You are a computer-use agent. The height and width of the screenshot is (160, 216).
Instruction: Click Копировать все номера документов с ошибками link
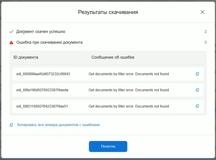point(58,125)
